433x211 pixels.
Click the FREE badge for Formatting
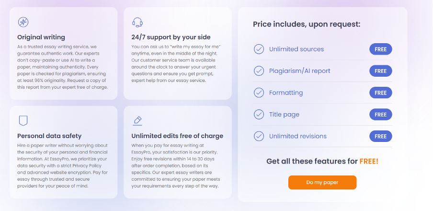[x=381, y=93]
